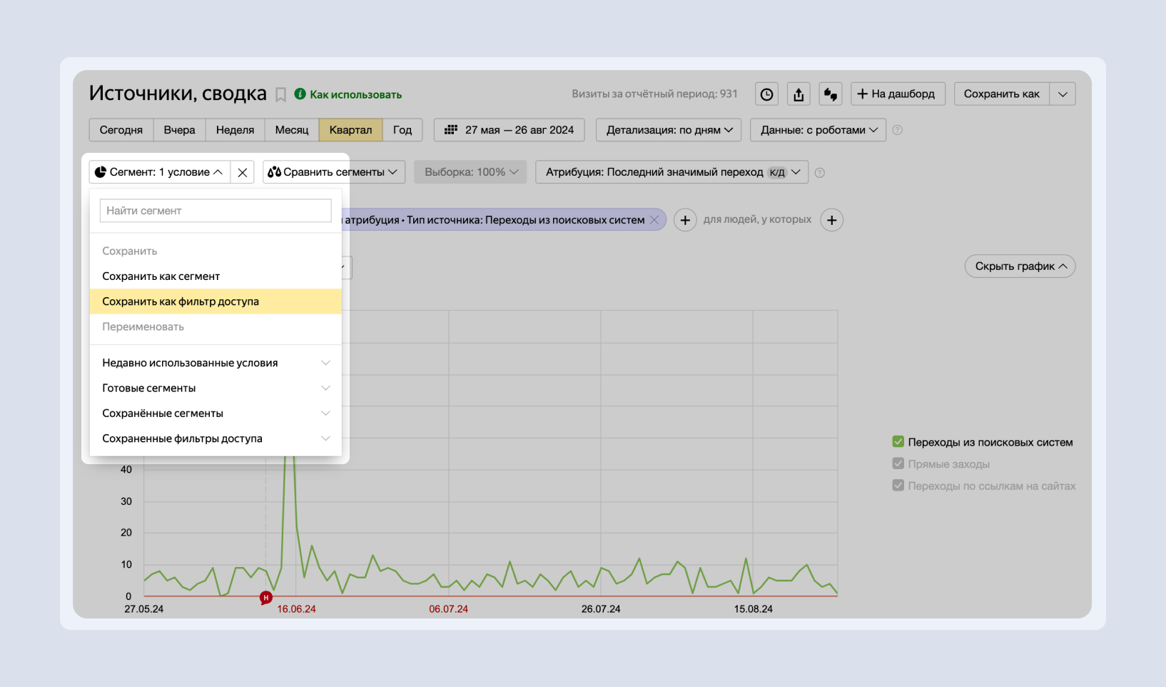Image resolution: width=1166 pixels, height=687 pixels.
Task: Click the red H annotation marker on chart
Action: point(266,598)
